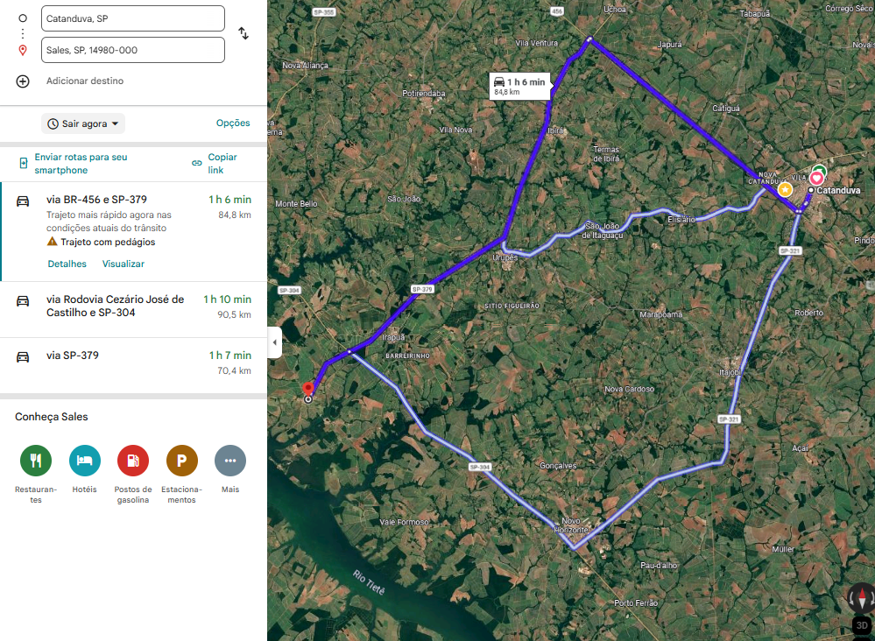
Task: Click the add destination plus icon
Action: (x=23, y=81)
